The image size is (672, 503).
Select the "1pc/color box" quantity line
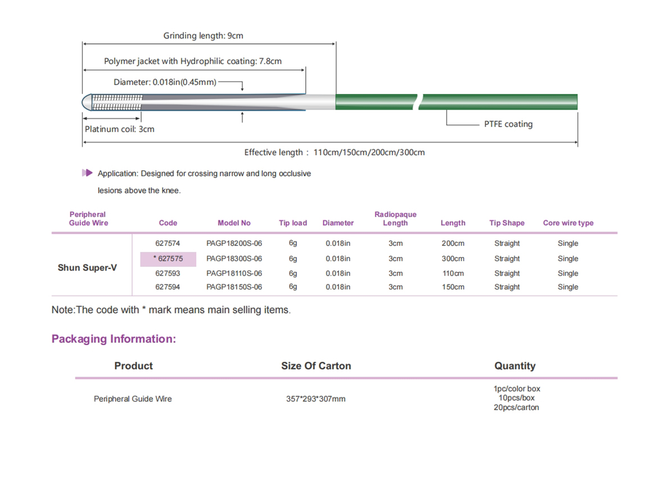tap(516, 389)
